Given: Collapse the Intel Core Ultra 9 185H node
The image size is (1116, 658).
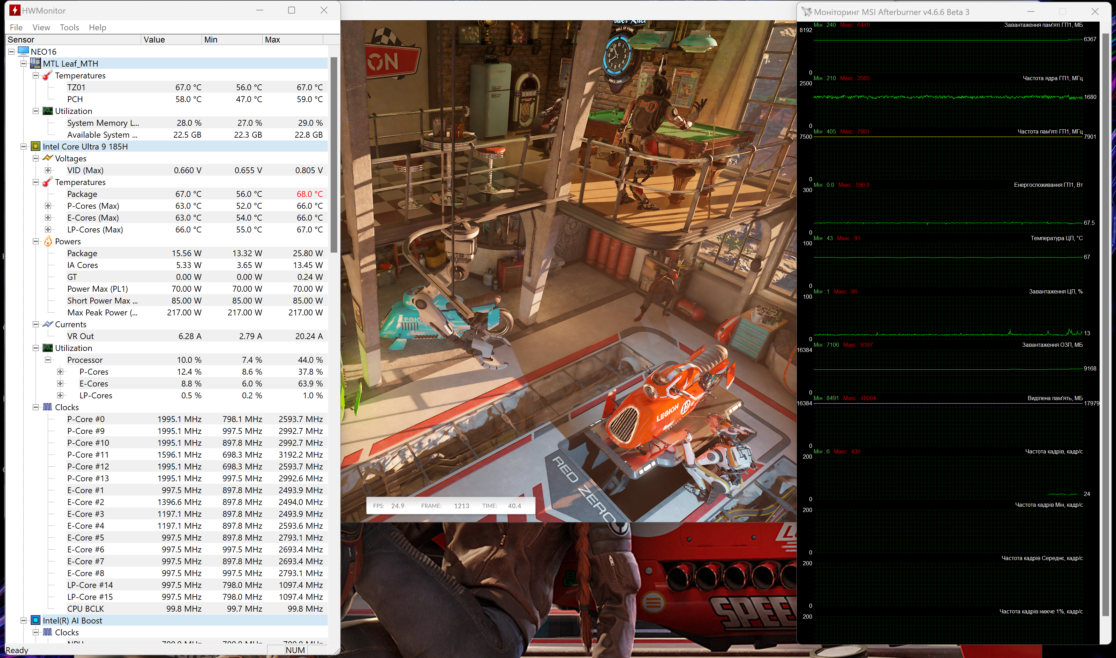Looking at the screenshot, I should coord(23,146).
